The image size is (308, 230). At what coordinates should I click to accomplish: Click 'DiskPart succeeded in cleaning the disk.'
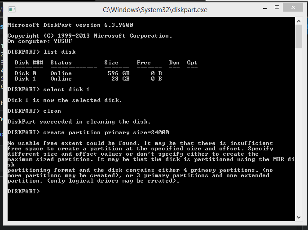pos(79,122)
